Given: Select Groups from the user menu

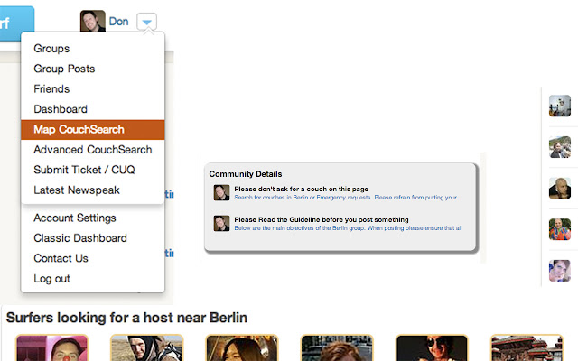Looking at the screenshot, I should point(51,49).
